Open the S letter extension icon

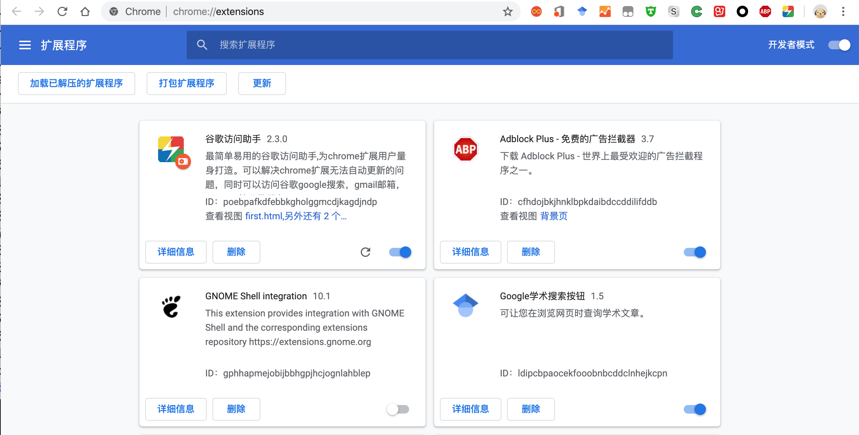[674, 12]
